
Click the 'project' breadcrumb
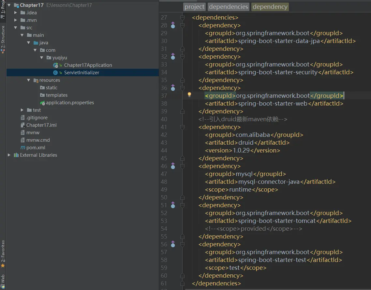coord(195,7)
